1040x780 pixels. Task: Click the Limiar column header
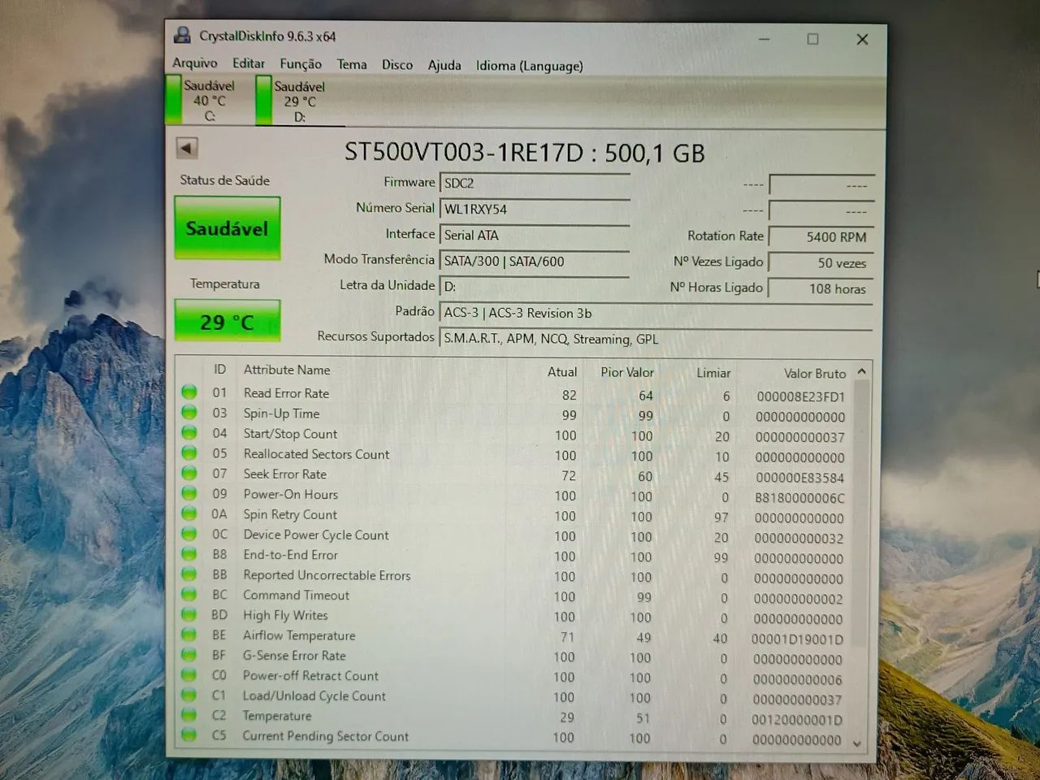[713, 373]
